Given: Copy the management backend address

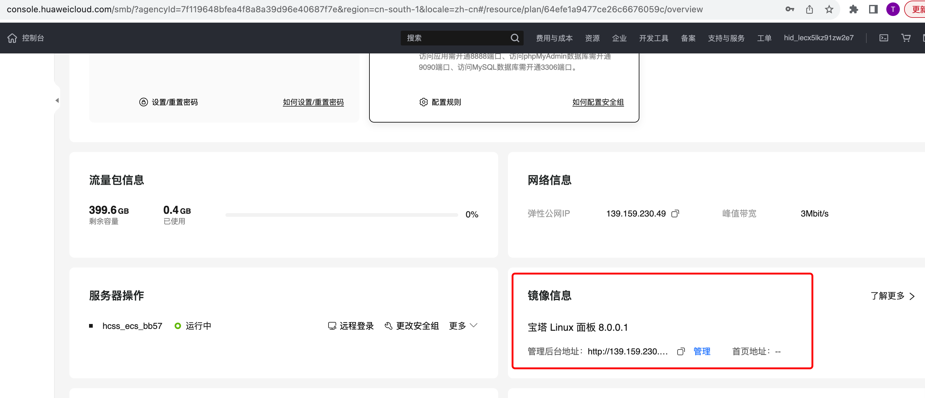Looking at the screenshot, I should (x=681, y=352).
